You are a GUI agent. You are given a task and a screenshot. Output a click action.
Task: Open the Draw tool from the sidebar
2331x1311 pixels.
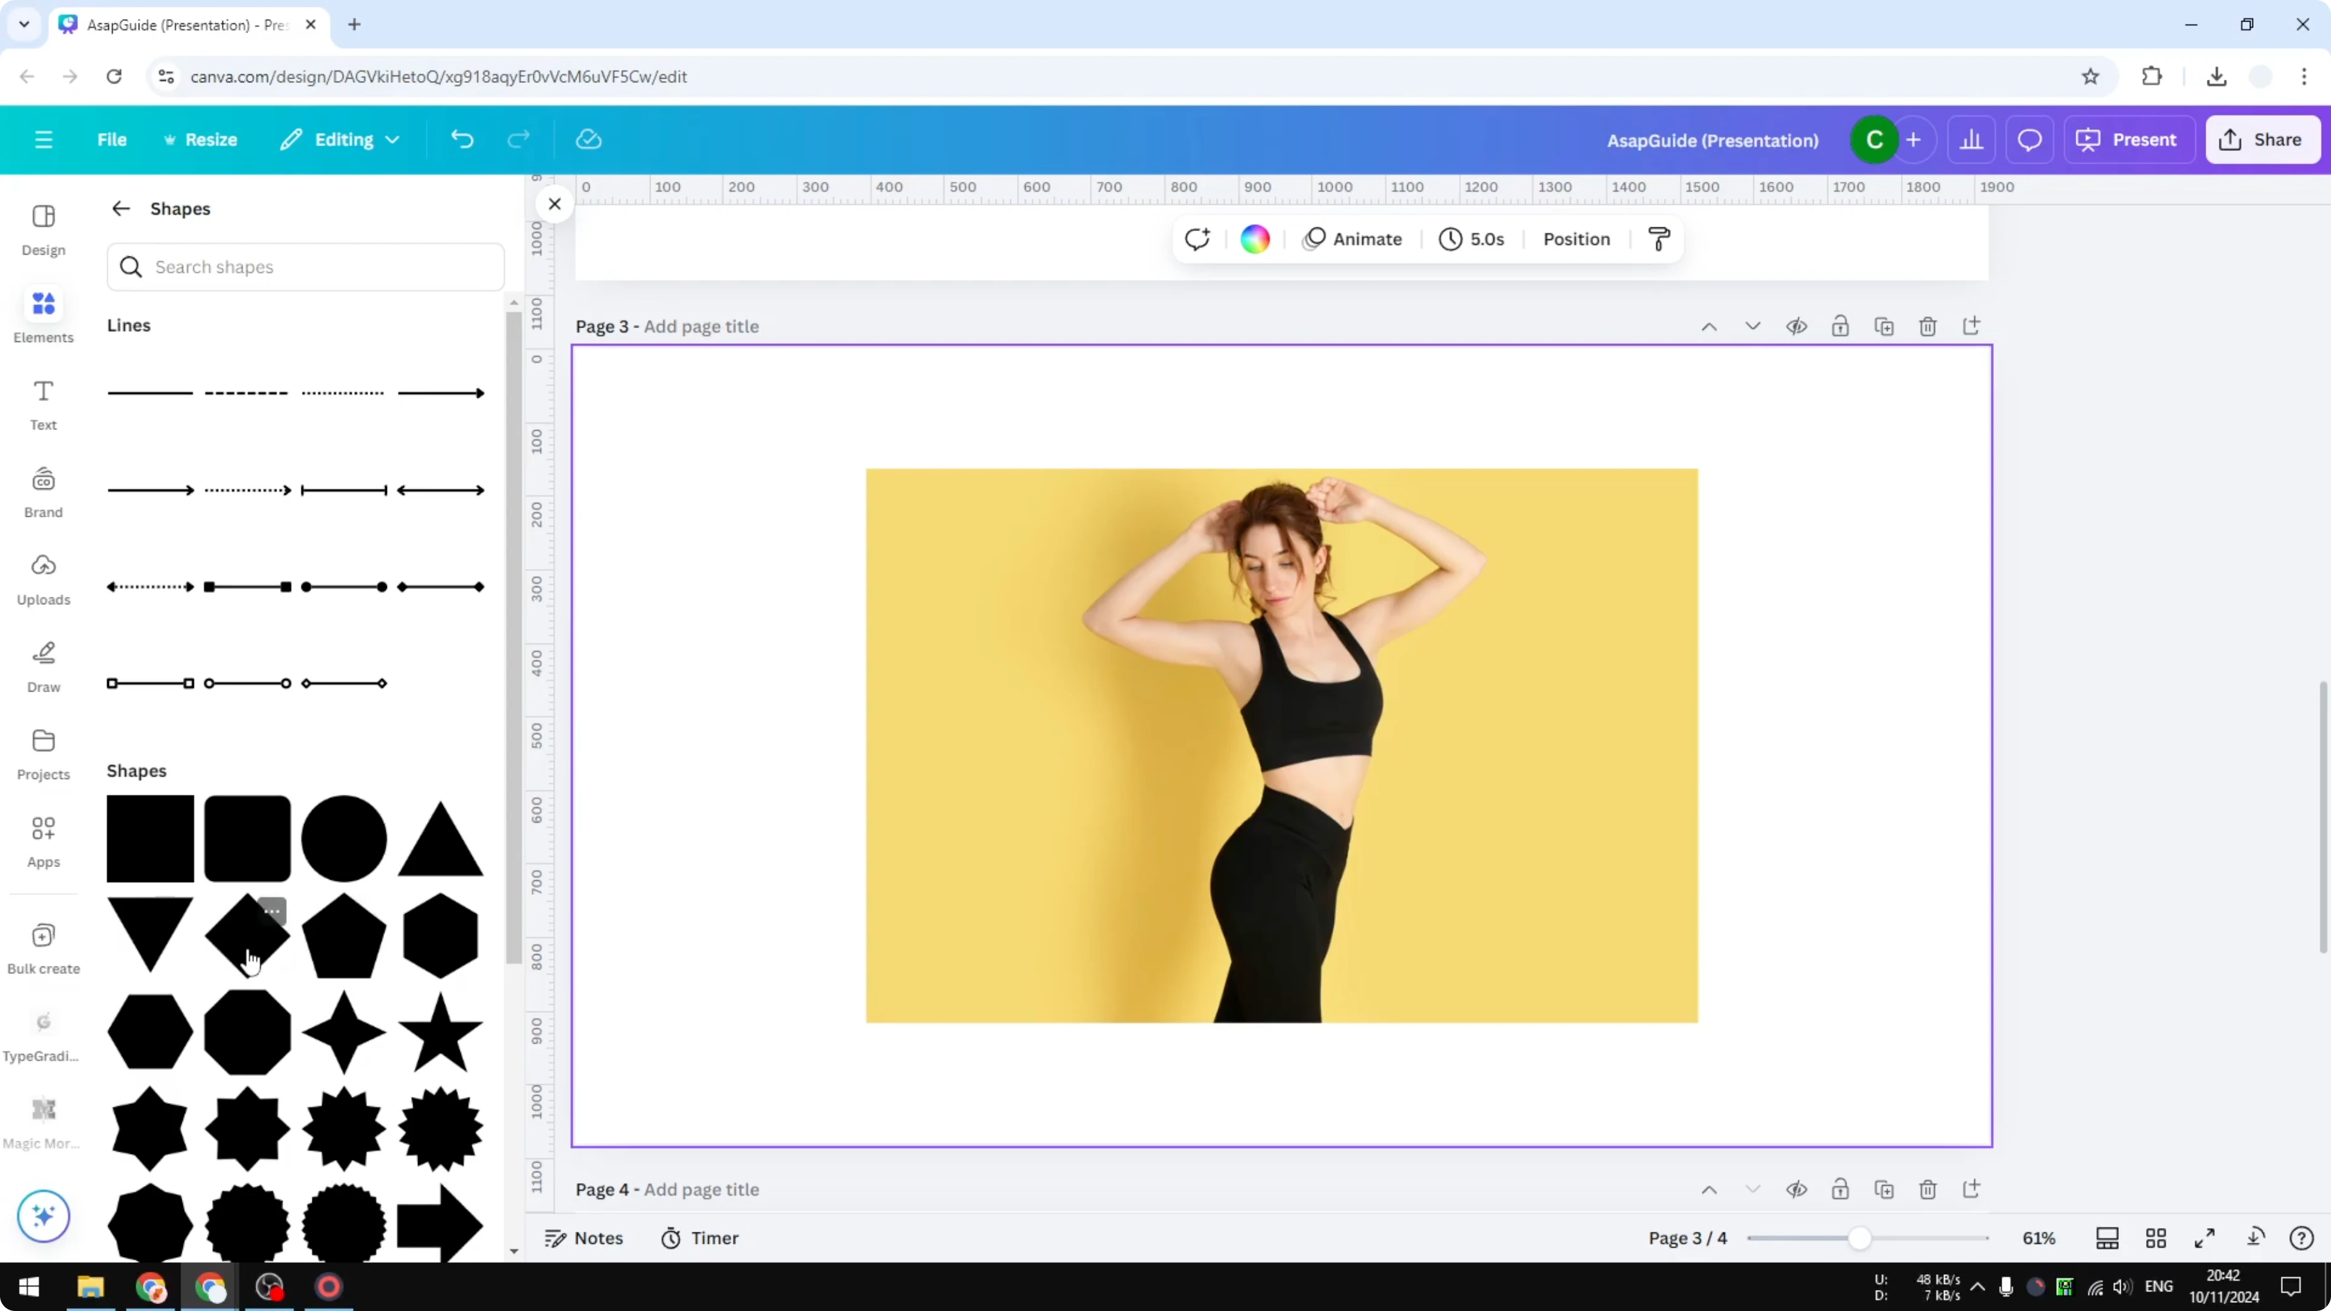42,666
